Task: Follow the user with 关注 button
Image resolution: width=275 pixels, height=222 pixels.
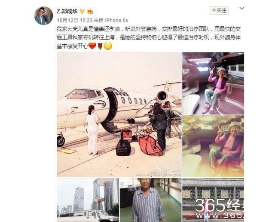Action: point(219,10)
